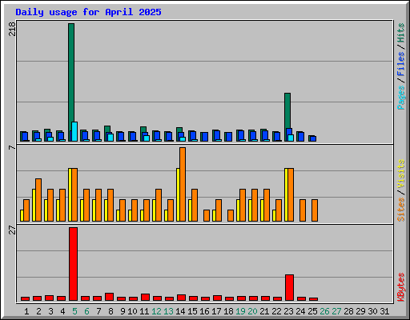The width and height of the screenshot is (410, 320).
Task: Click day 31 on the x-axis
Action: (x=384, y=311)
